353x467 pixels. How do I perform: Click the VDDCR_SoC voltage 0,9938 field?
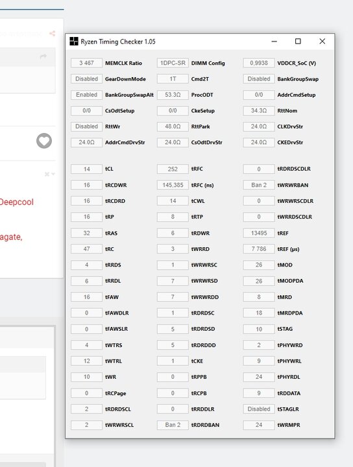point(259,63)
